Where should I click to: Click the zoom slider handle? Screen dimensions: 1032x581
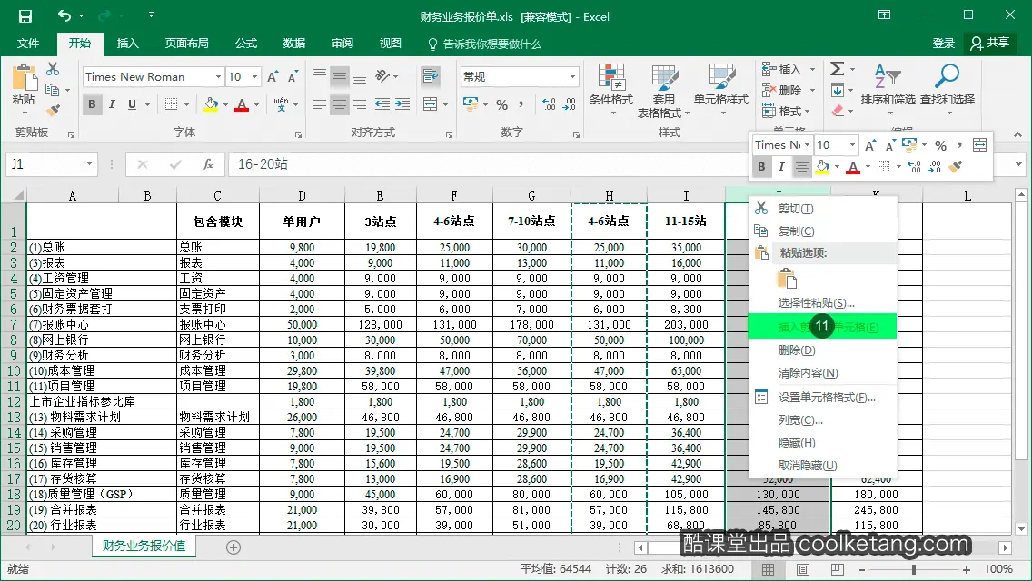click(914, 569)
